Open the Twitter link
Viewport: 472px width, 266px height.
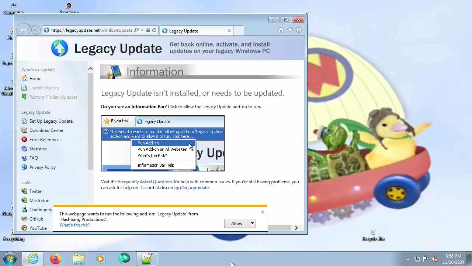(x=36, y=191)
